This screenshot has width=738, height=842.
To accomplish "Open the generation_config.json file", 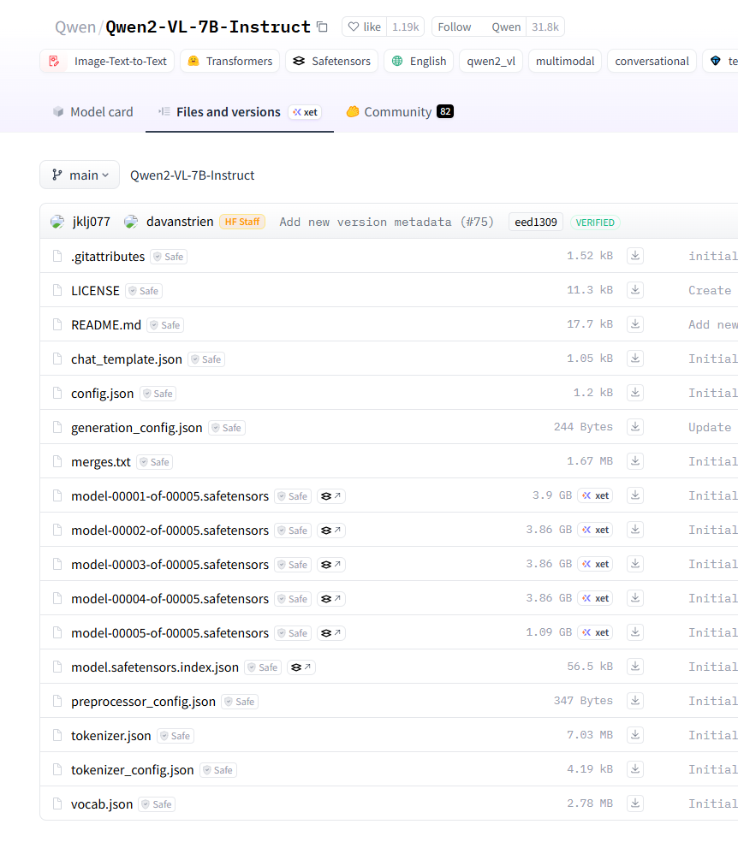I will pos(137,428).
